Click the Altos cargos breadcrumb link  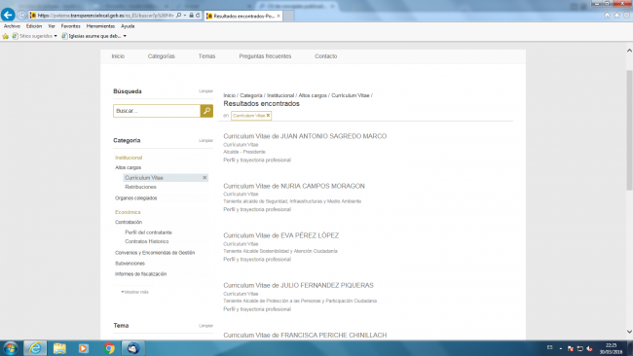[313, 95]
